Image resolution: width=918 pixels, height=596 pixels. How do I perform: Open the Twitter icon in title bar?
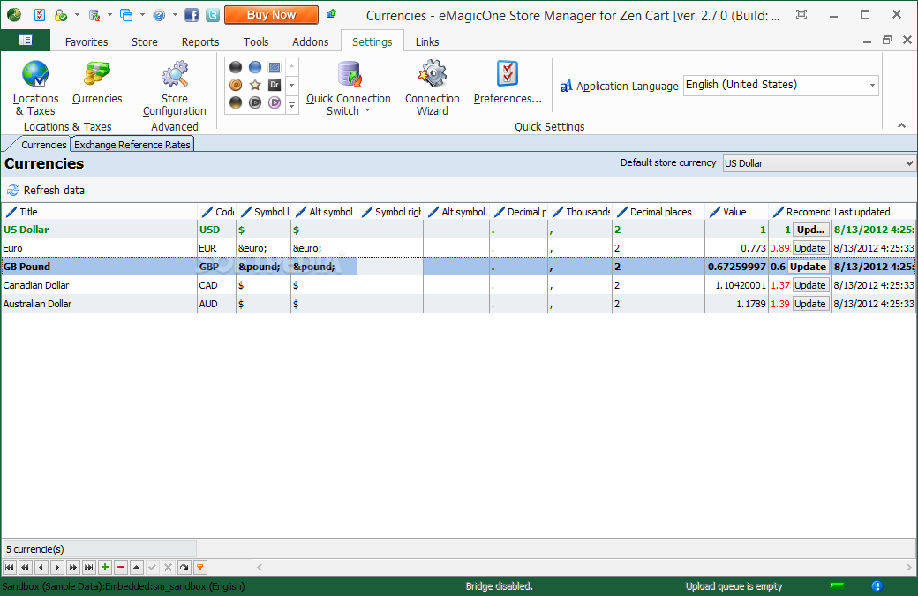pos(213,15)
